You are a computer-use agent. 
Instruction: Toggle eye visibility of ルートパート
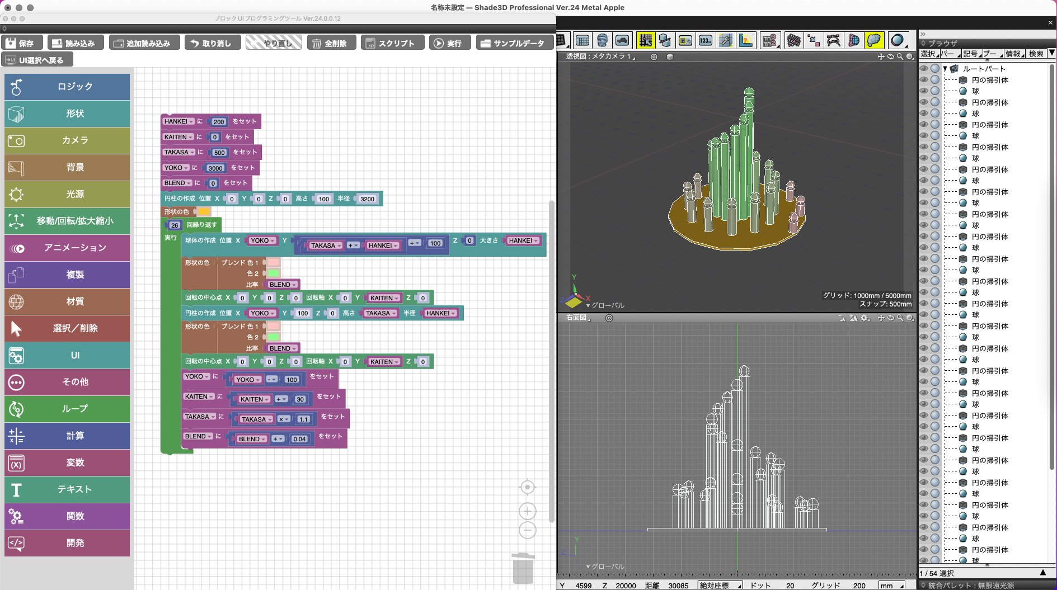coord(924,69)
